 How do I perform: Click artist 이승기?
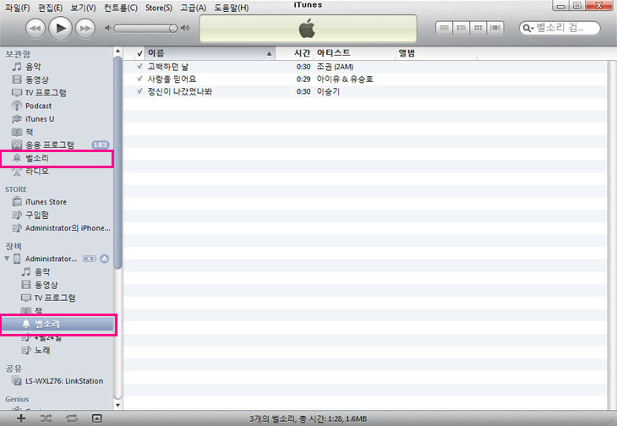(x=328, y=91)
